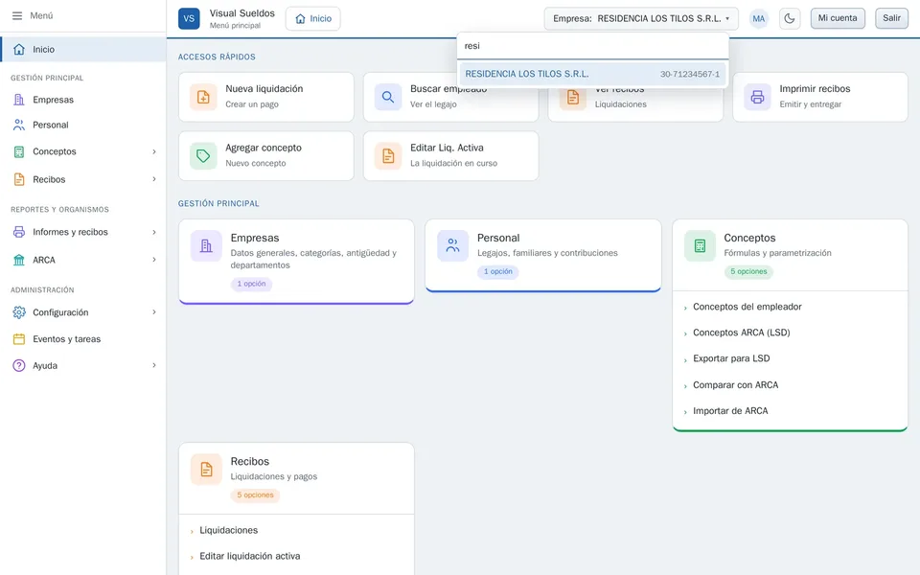This screenshot has height=575, width=920.
Task: Click the Agregar concepto tag icon
Action: [x=203, y=156]
